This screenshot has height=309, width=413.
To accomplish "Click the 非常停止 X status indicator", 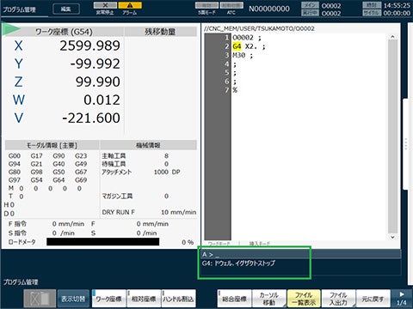I will tap(105, 9).
